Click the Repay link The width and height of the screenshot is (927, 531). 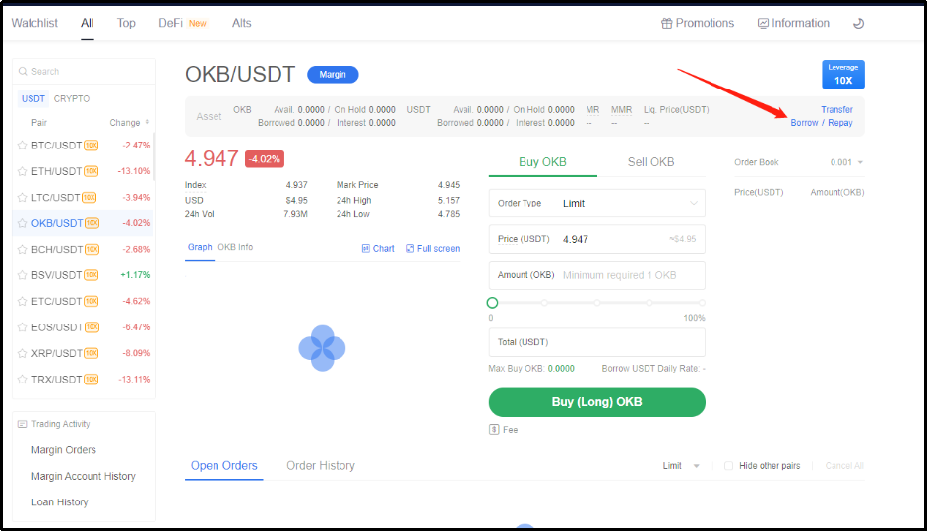[840, 123]
